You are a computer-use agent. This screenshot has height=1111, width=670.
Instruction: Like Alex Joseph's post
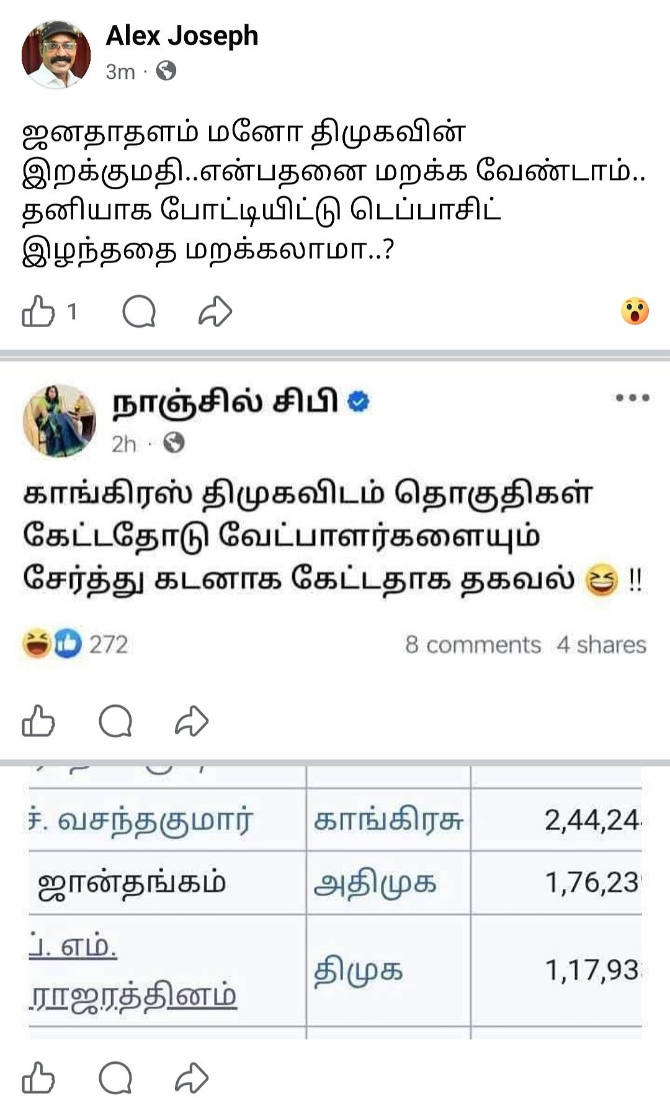[x=38, y=311]
